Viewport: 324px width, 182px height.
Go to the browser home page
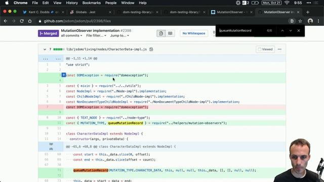[x=30, y=21]
